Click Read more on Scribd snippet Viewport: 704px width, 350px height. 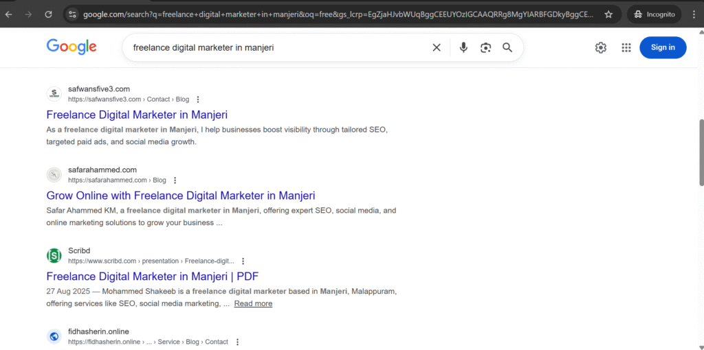(x=253, y=303)
